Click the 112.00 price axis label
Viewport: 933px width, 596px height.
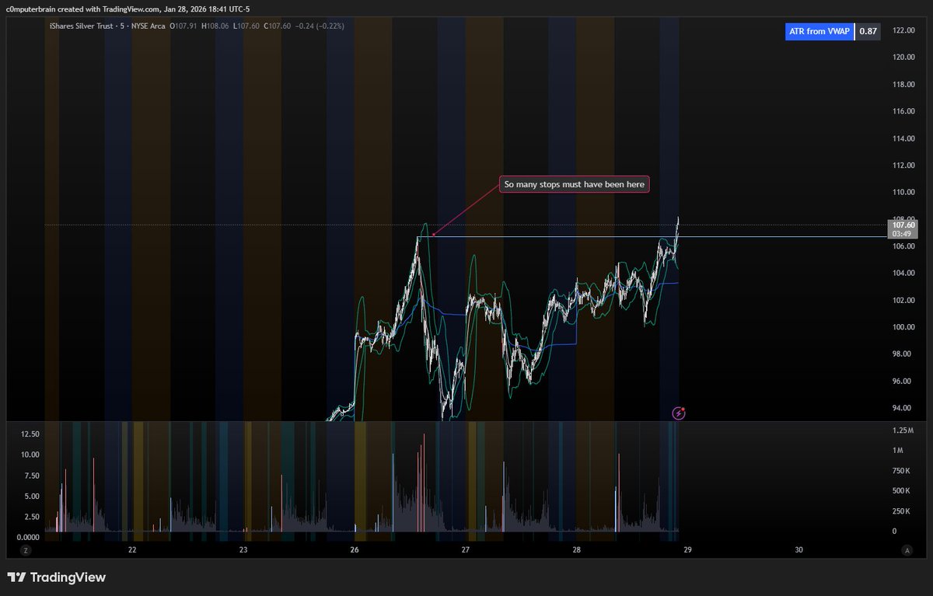point(903,166)
